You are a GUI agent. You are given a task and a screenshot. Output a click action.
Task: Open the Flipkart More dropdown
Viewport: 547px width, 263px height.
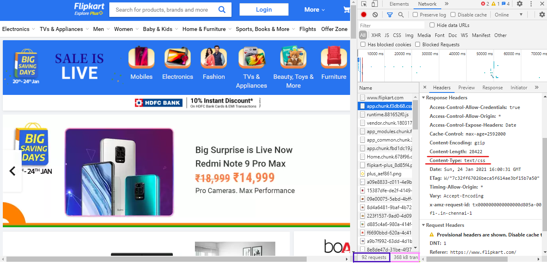tap(315, 10)
